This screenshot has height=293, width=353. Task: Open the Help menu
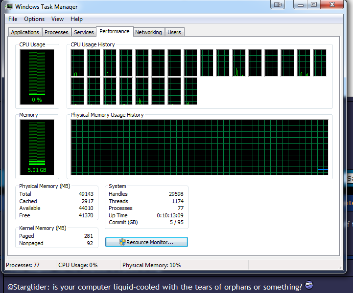pos(76,19)
